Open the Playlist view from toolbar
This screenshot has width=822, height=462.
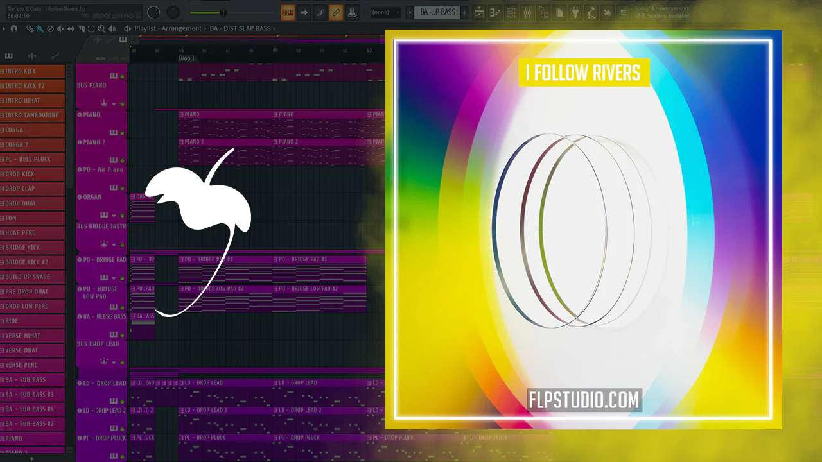(x=479, y=12)
